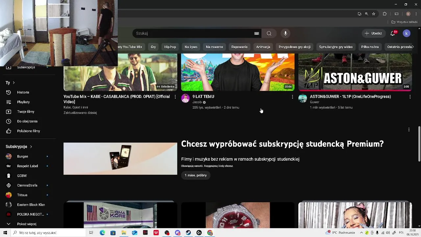Open Steam from the taskbar
The height and width of the screenshot is (237, 421).
[188, 233]
